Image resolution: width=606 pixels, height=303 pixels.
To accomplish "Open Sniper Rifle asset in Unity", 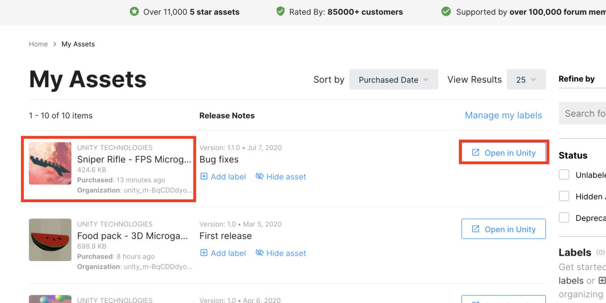I will [503, 153].
